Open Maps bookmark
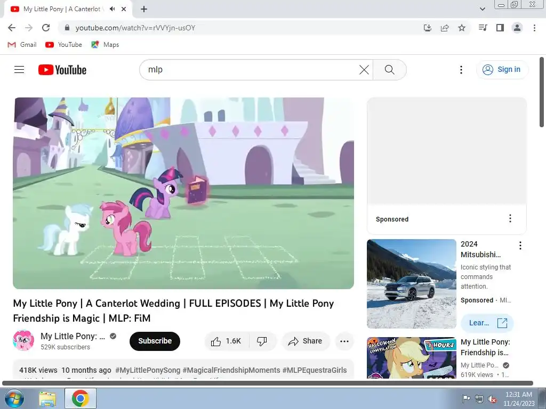Viewport: 546px width, 409px height. (105, 45)
